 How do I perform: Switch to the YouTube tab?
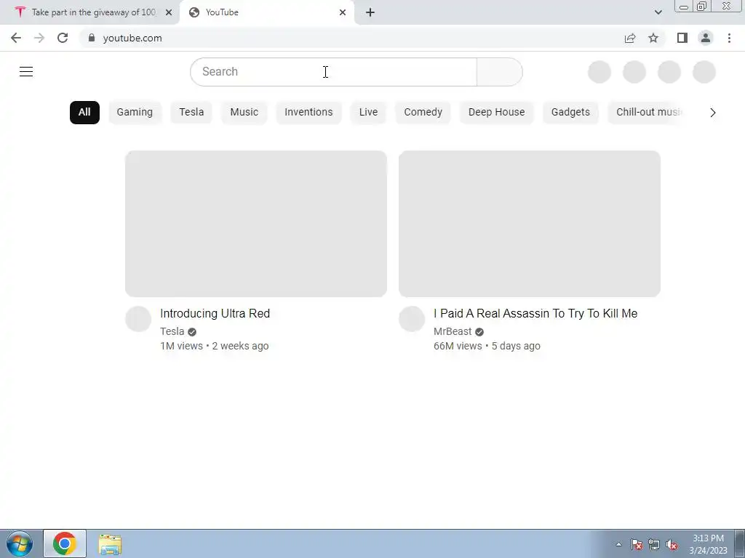coord(267,12)
